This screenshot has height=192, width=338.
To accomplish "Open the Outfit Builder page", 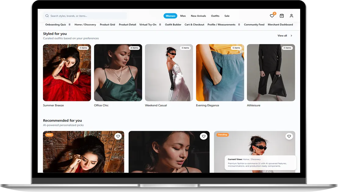I will (173, 25).
